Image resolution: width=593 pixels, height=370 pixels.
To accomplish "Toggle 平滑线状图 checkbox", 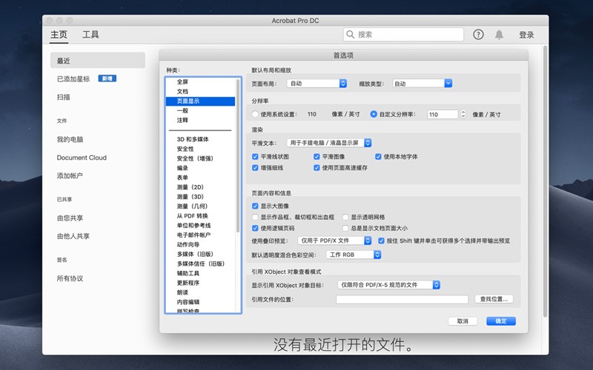I will click(255, 157).
